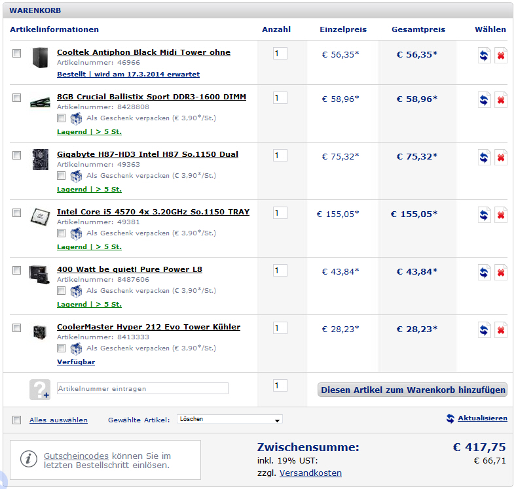Click Lagernd > 5 St. under Intel Core i5
The image size is (516, 489).
89,247
